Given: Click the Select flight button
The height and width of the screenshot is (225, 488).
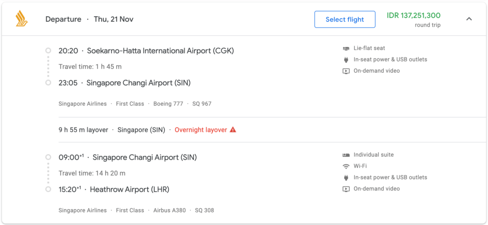Looking at the screenshot, I should [345, 20].
